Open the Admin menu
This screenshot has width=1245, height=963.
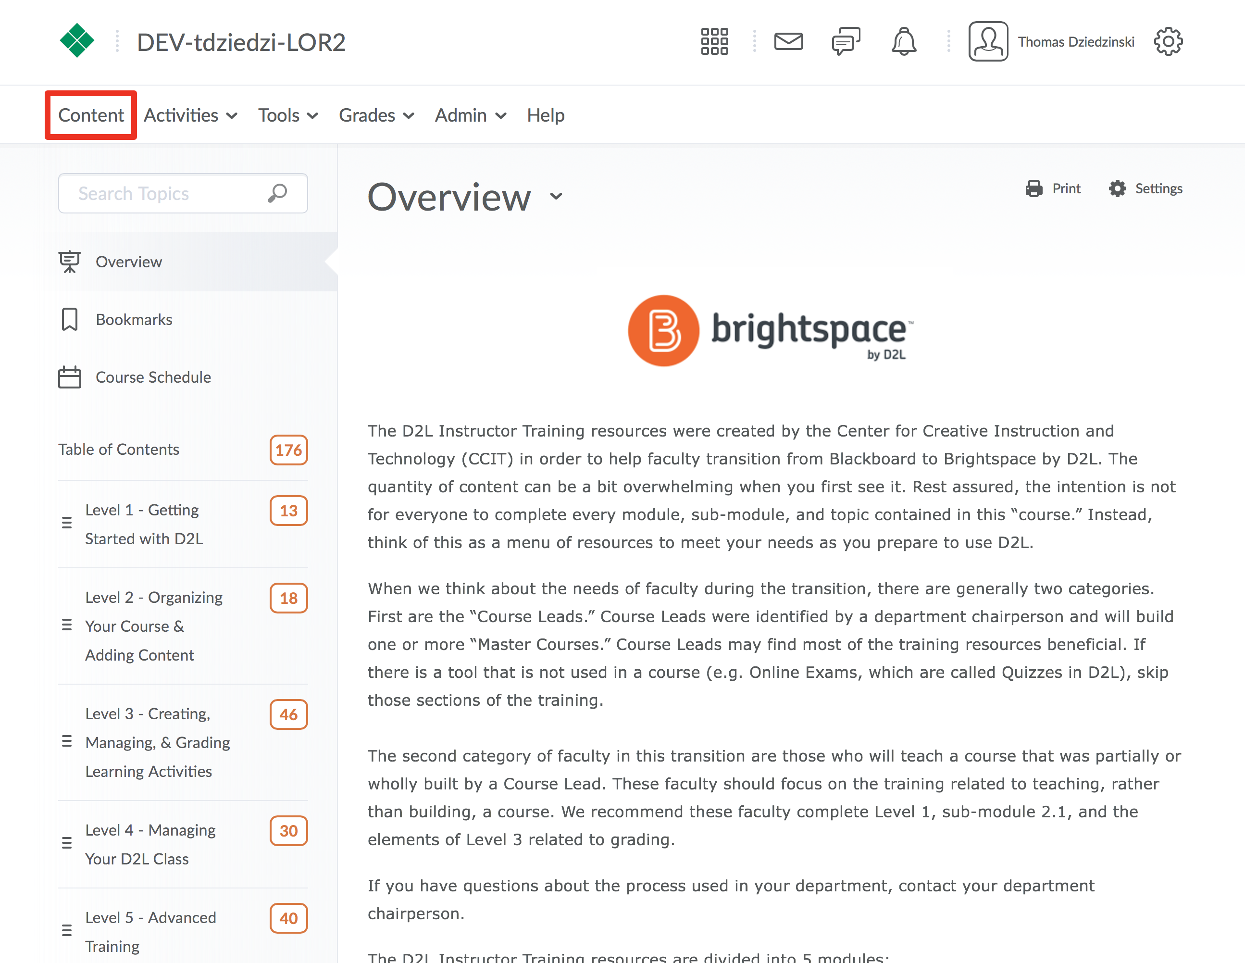click(x=460, y=114)
